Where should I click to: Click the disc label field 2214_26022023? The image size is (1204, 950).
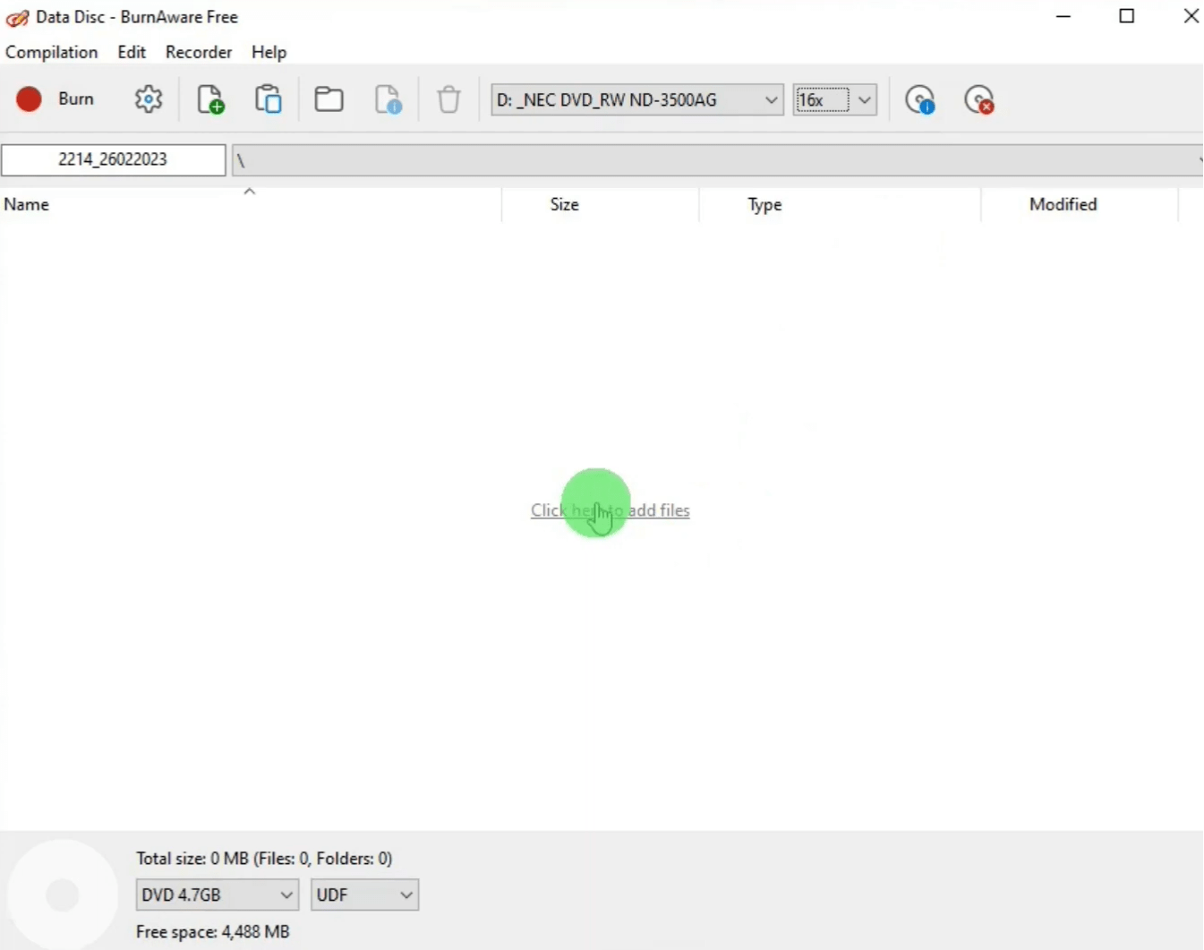[x=113, y=159]
